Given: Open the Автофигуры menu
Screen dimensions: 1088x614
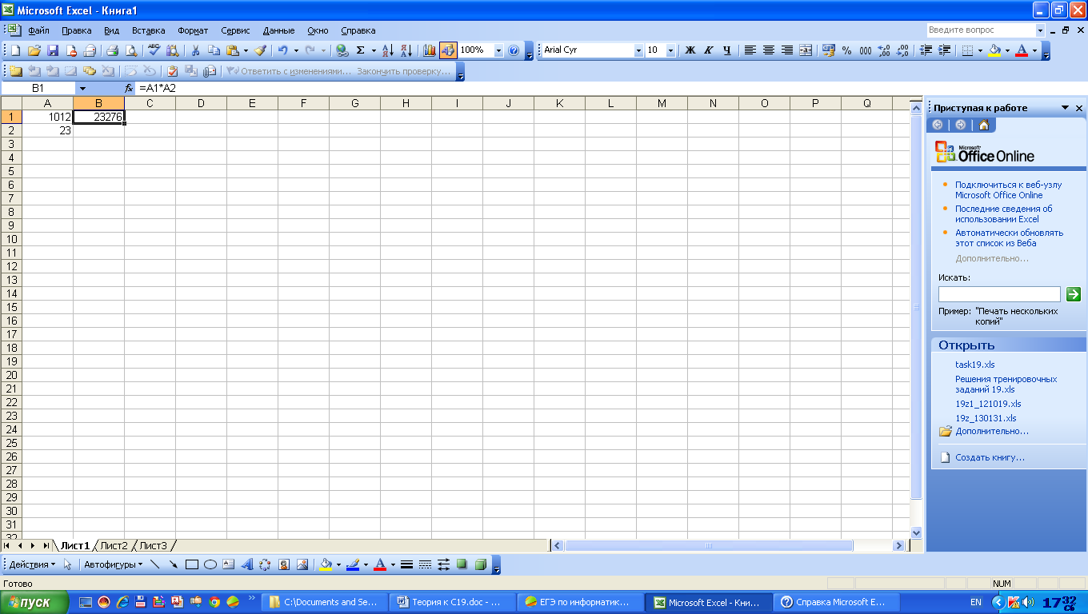Looking at the screenshot, I should pos(113,564).
